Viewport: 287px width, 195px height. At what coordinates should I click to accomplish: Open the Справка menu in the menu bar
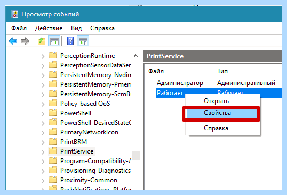102,28
